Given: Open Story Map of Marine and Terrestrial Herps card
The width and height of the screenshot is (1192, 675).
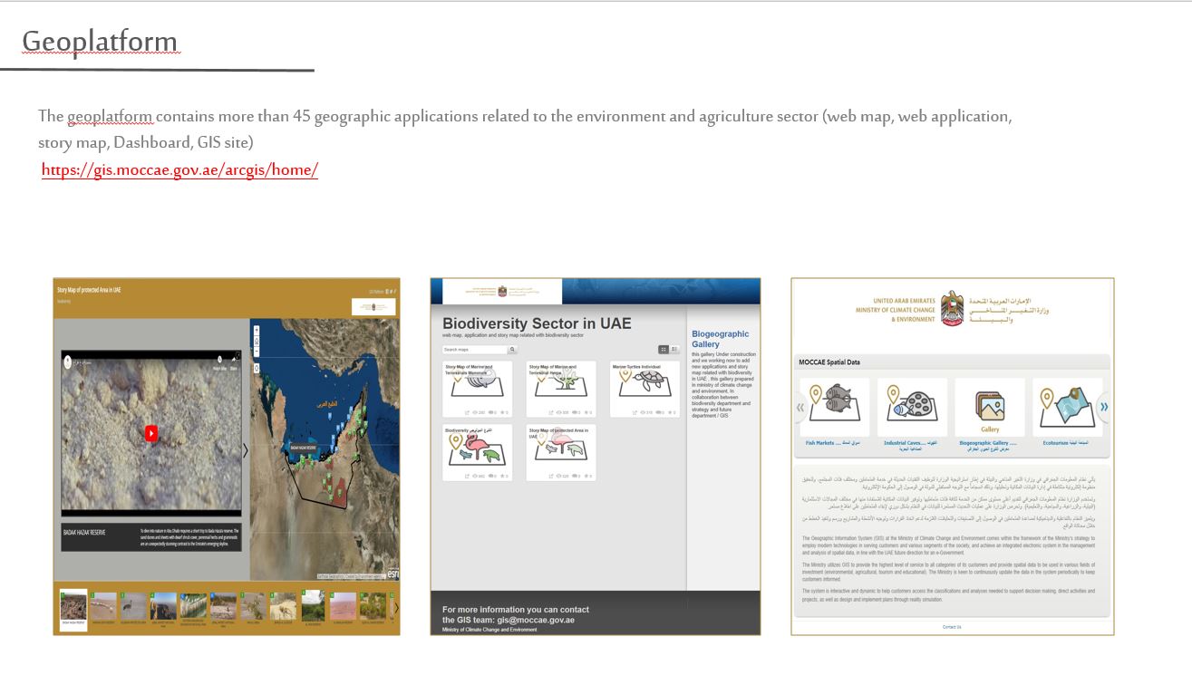Looking at the screenshot, I should [561, 389].
